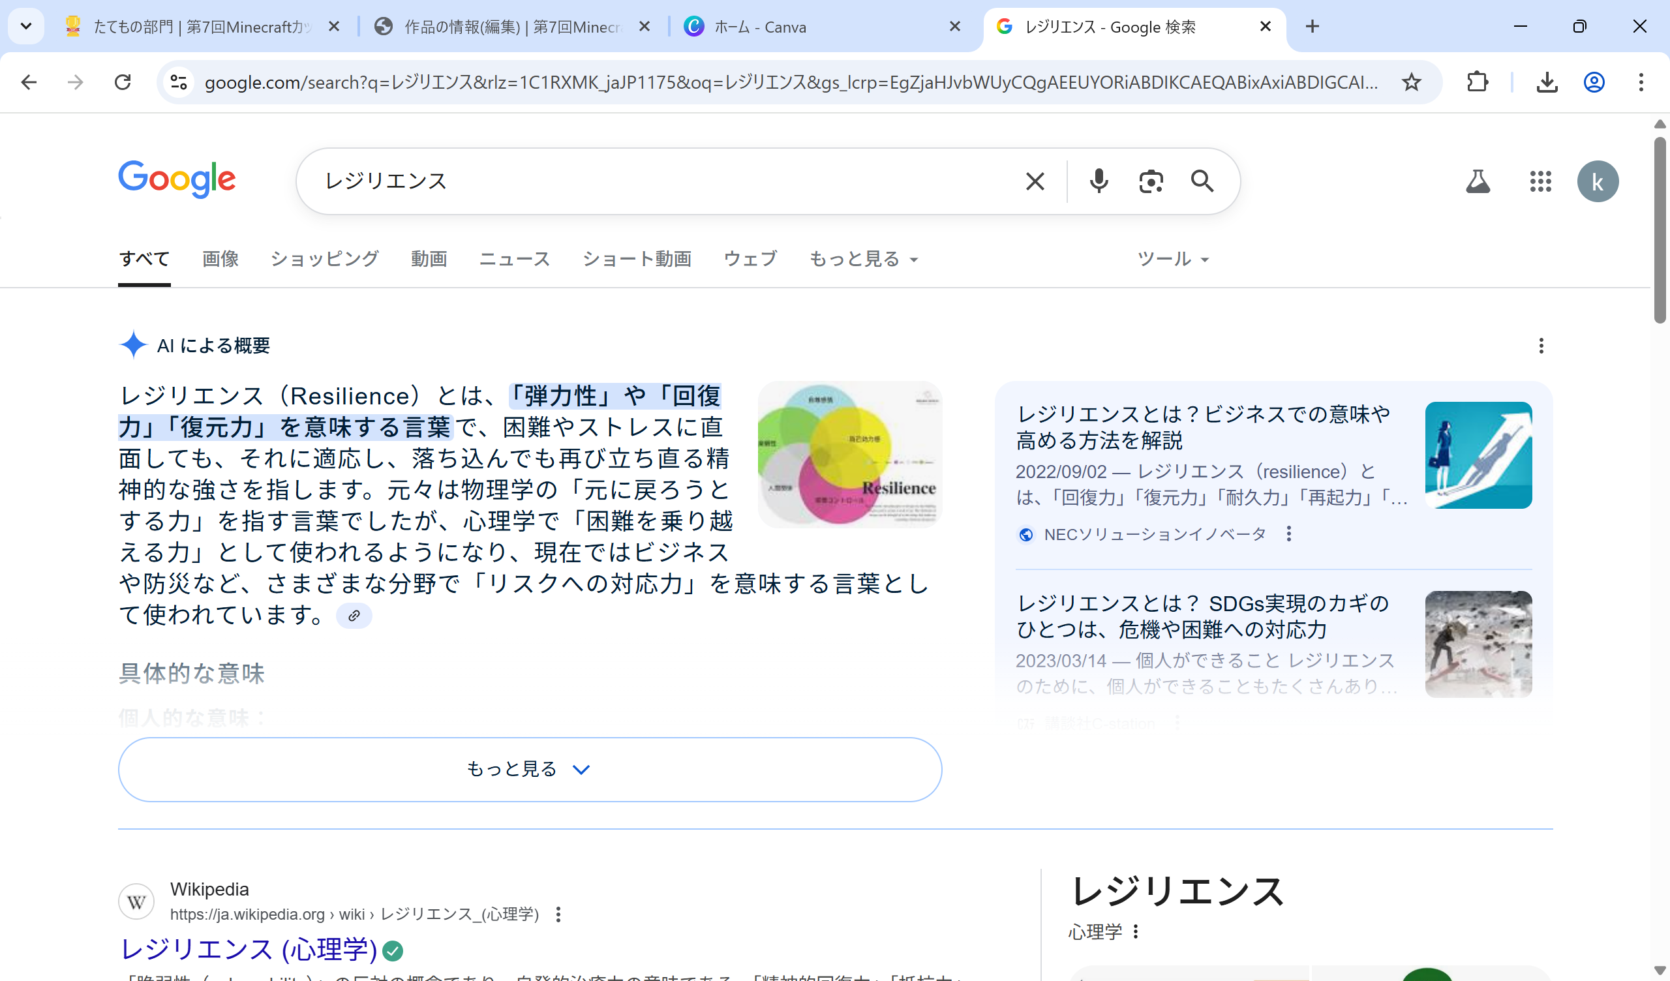
Task: Open the NEC article businesswoman thumbnail
Action: point(1478,455)
